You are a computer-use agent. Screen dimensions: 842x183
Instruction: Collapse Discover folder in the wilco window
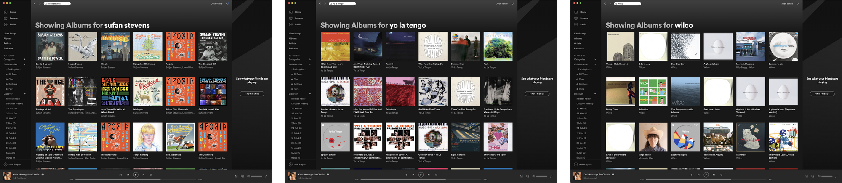(x=595, y=94)
